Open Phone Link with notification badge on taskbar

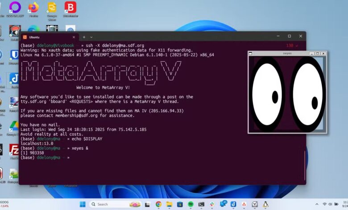223,204
